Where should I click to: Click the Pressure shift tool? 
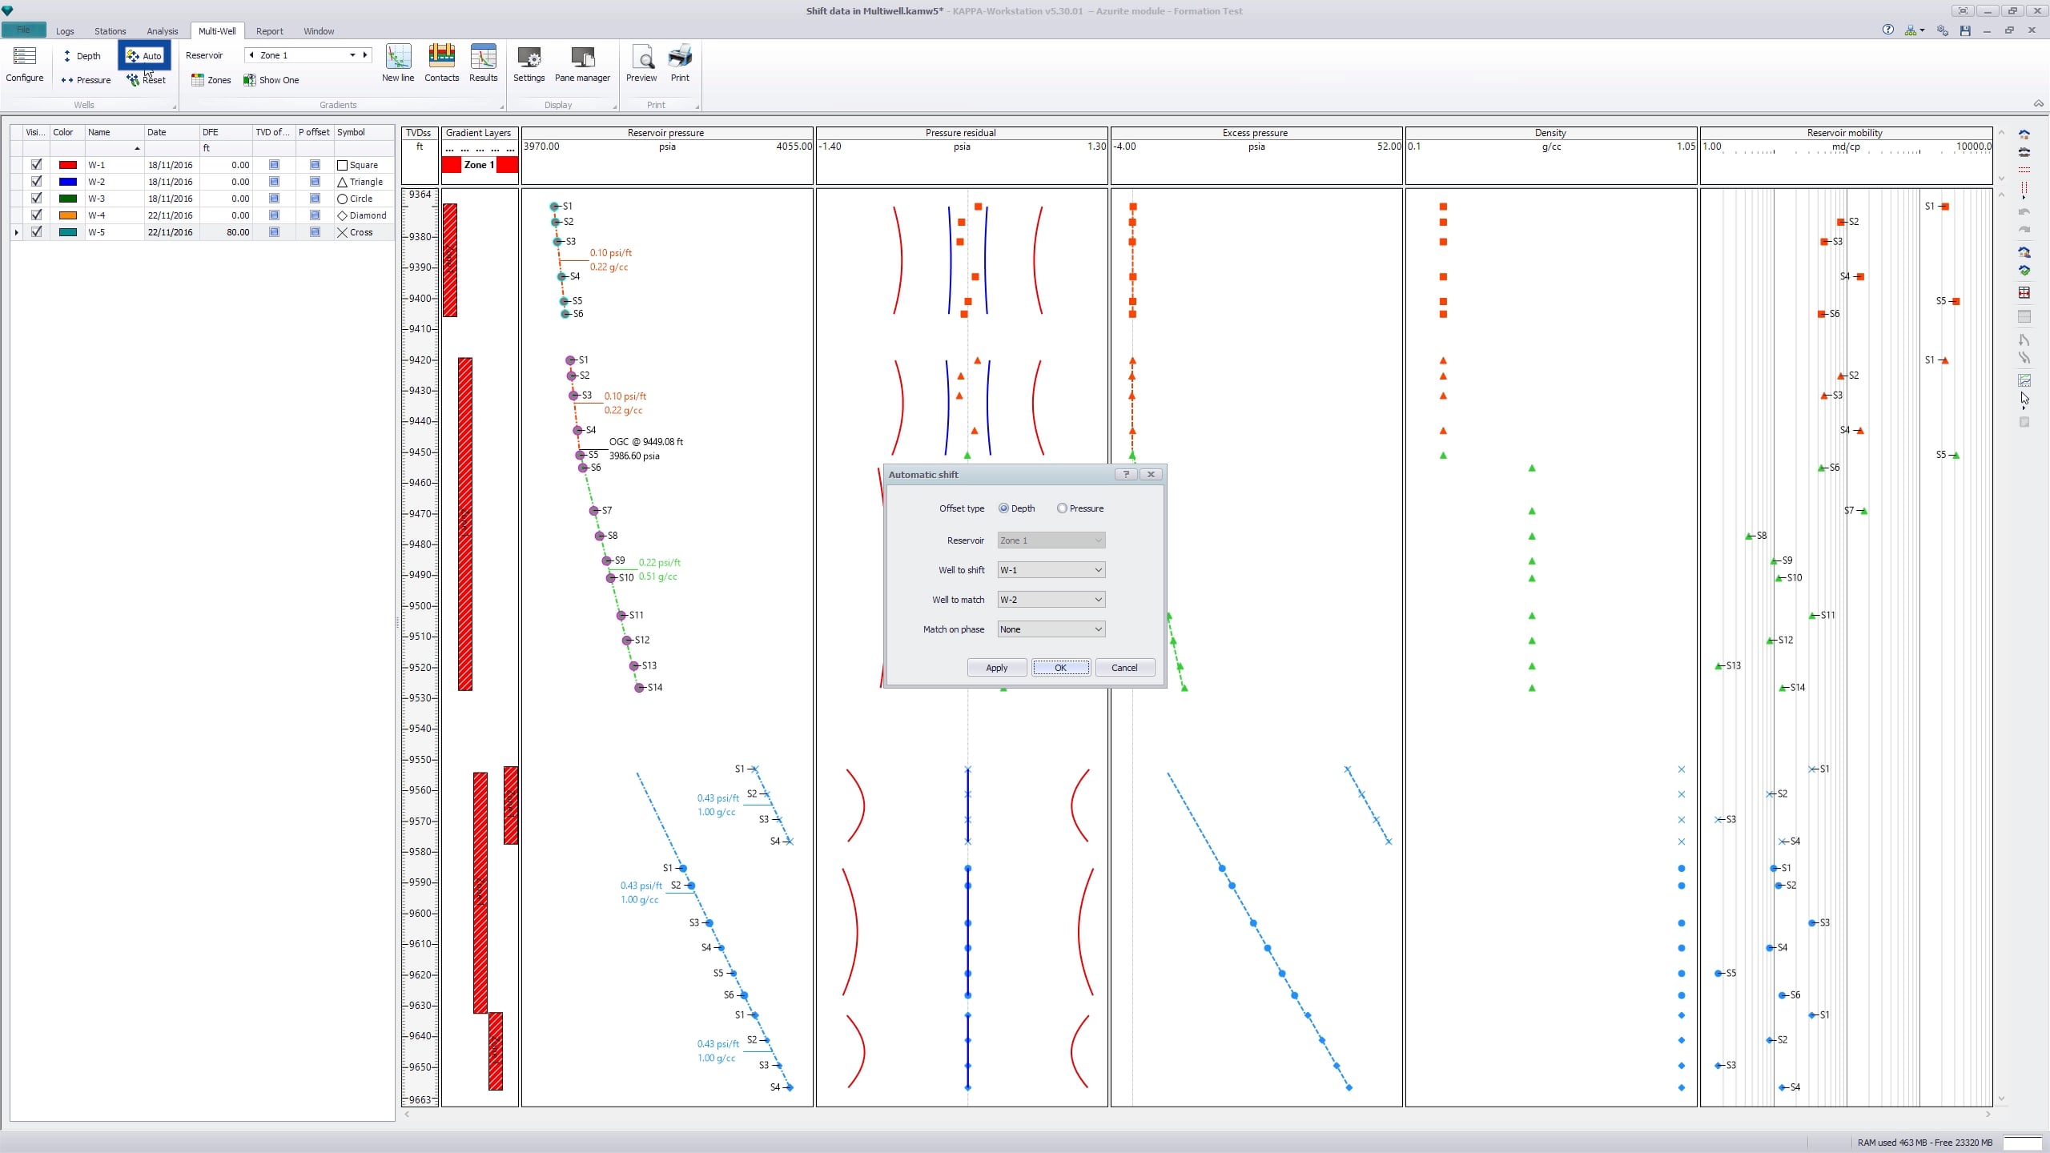86,80
